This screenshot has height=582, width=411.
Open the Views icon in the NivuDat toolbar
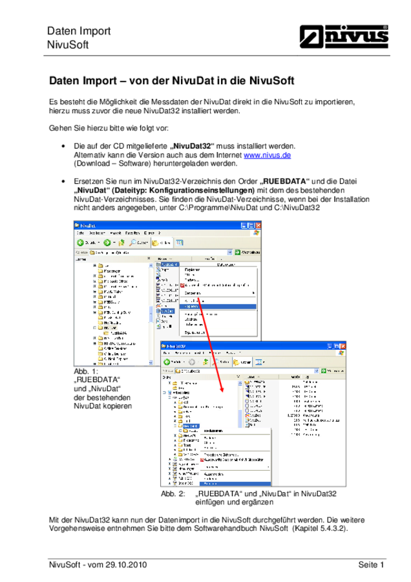pyautogui.click(x=180, y=242)
